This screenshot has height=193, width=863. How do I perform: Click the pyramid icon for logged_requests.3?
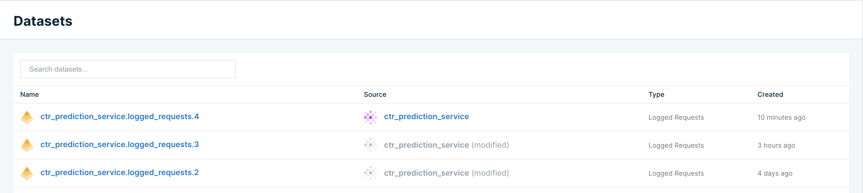(27, 145)
